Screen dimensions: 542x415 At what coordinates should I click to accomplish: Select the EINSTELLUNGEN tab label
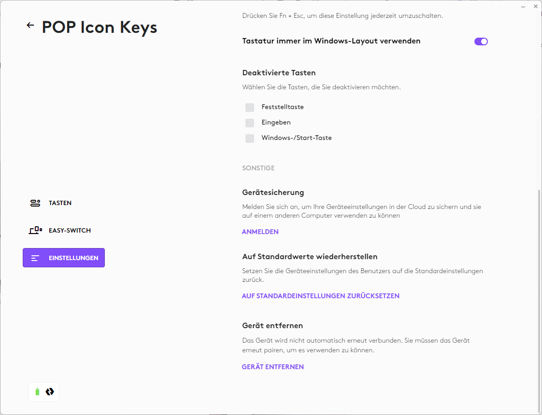(73, 258)
